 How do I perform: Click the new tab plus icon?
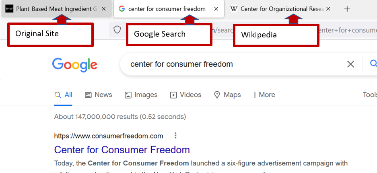[x=347, y=9]
